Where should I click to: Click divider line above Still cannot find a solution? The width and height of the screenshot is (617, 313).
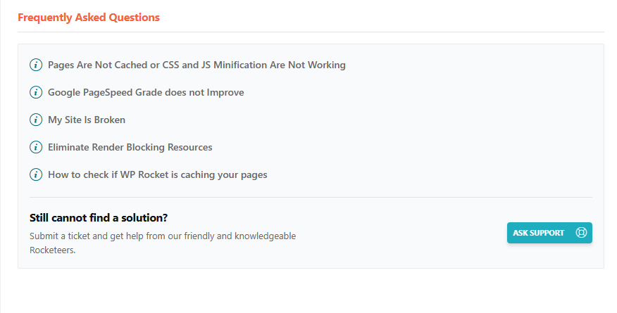311,198
